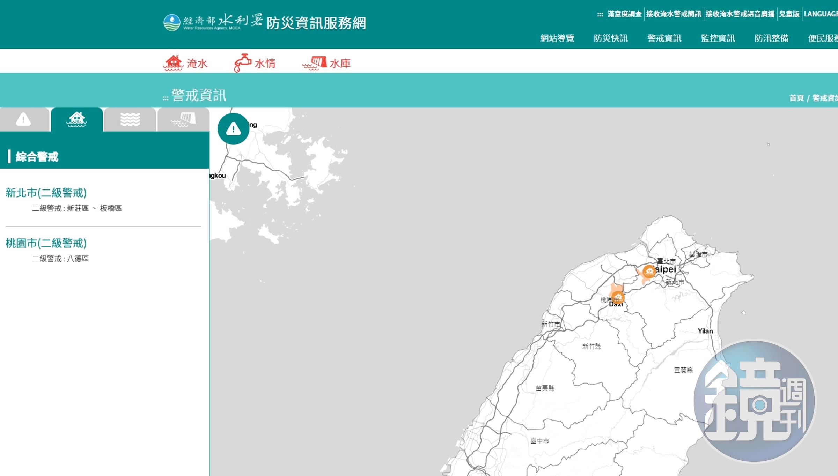Screen dimensions: 838x476
Task: Select 新北市(二級警戒) alert entry
Action: pos(46,193)
